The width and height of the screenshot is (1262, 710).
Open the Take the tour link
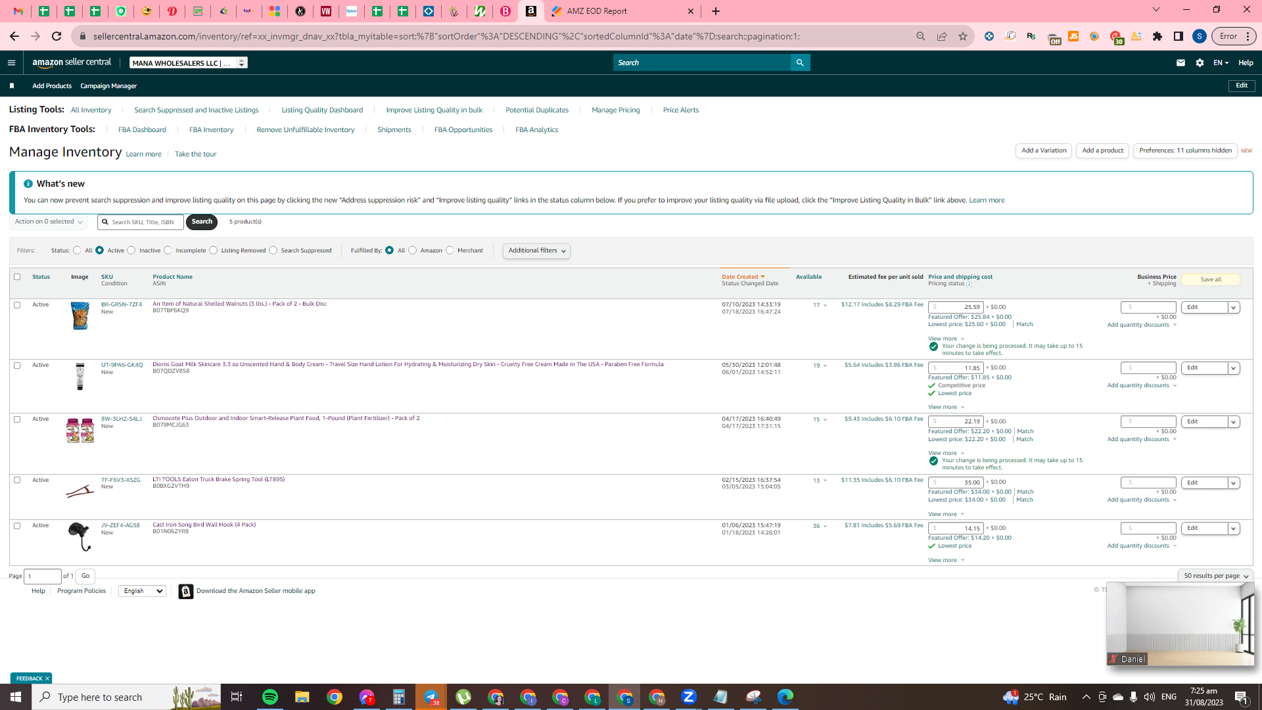click(x=195, y=154)
